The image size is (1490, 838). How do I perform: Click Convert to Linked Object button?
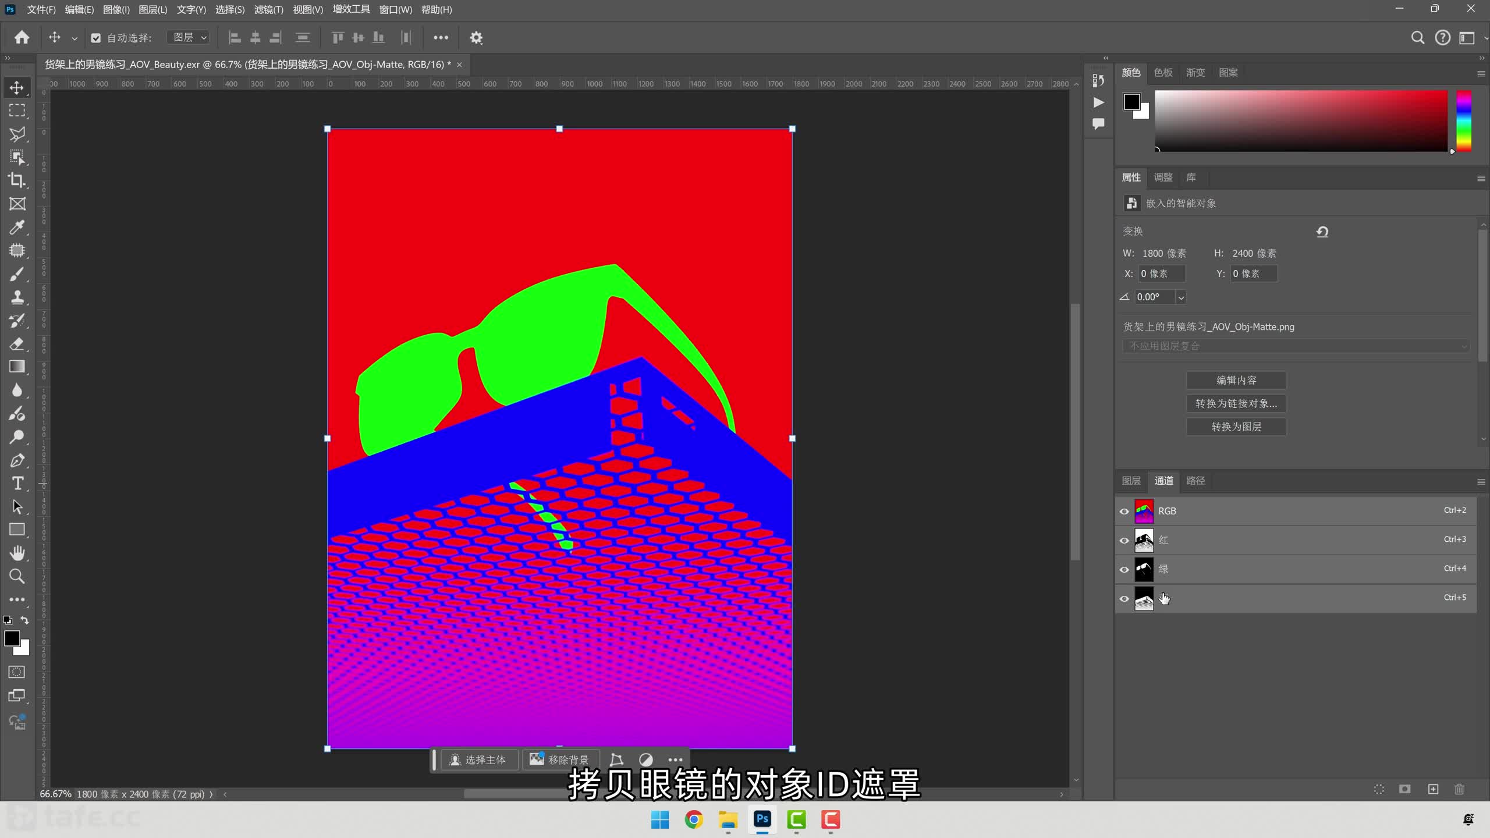1236,404
